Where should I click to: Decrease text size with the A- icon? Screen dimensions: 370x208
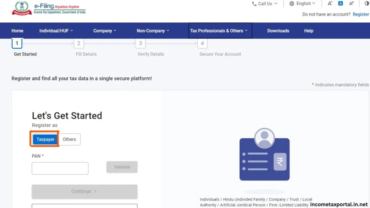(x=330, y=4)
